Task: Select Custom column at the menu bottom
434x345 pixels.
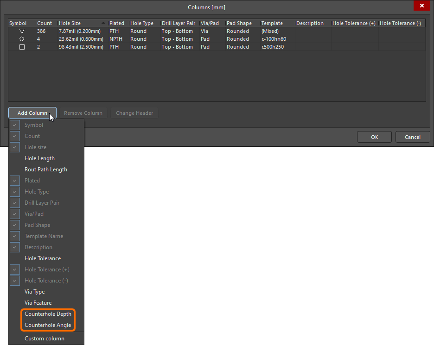Action: pos(45,339)
